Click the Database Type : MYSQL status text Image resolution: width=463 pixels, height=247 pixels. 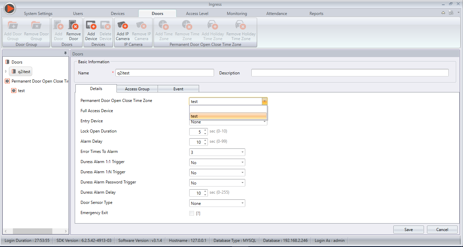click(235, 241)
